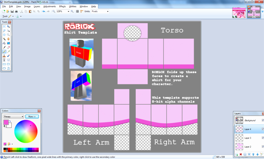Screen dimensions: 264x159
Task: Click Merge Layer Down button
Action: click(x=249, y=154)
